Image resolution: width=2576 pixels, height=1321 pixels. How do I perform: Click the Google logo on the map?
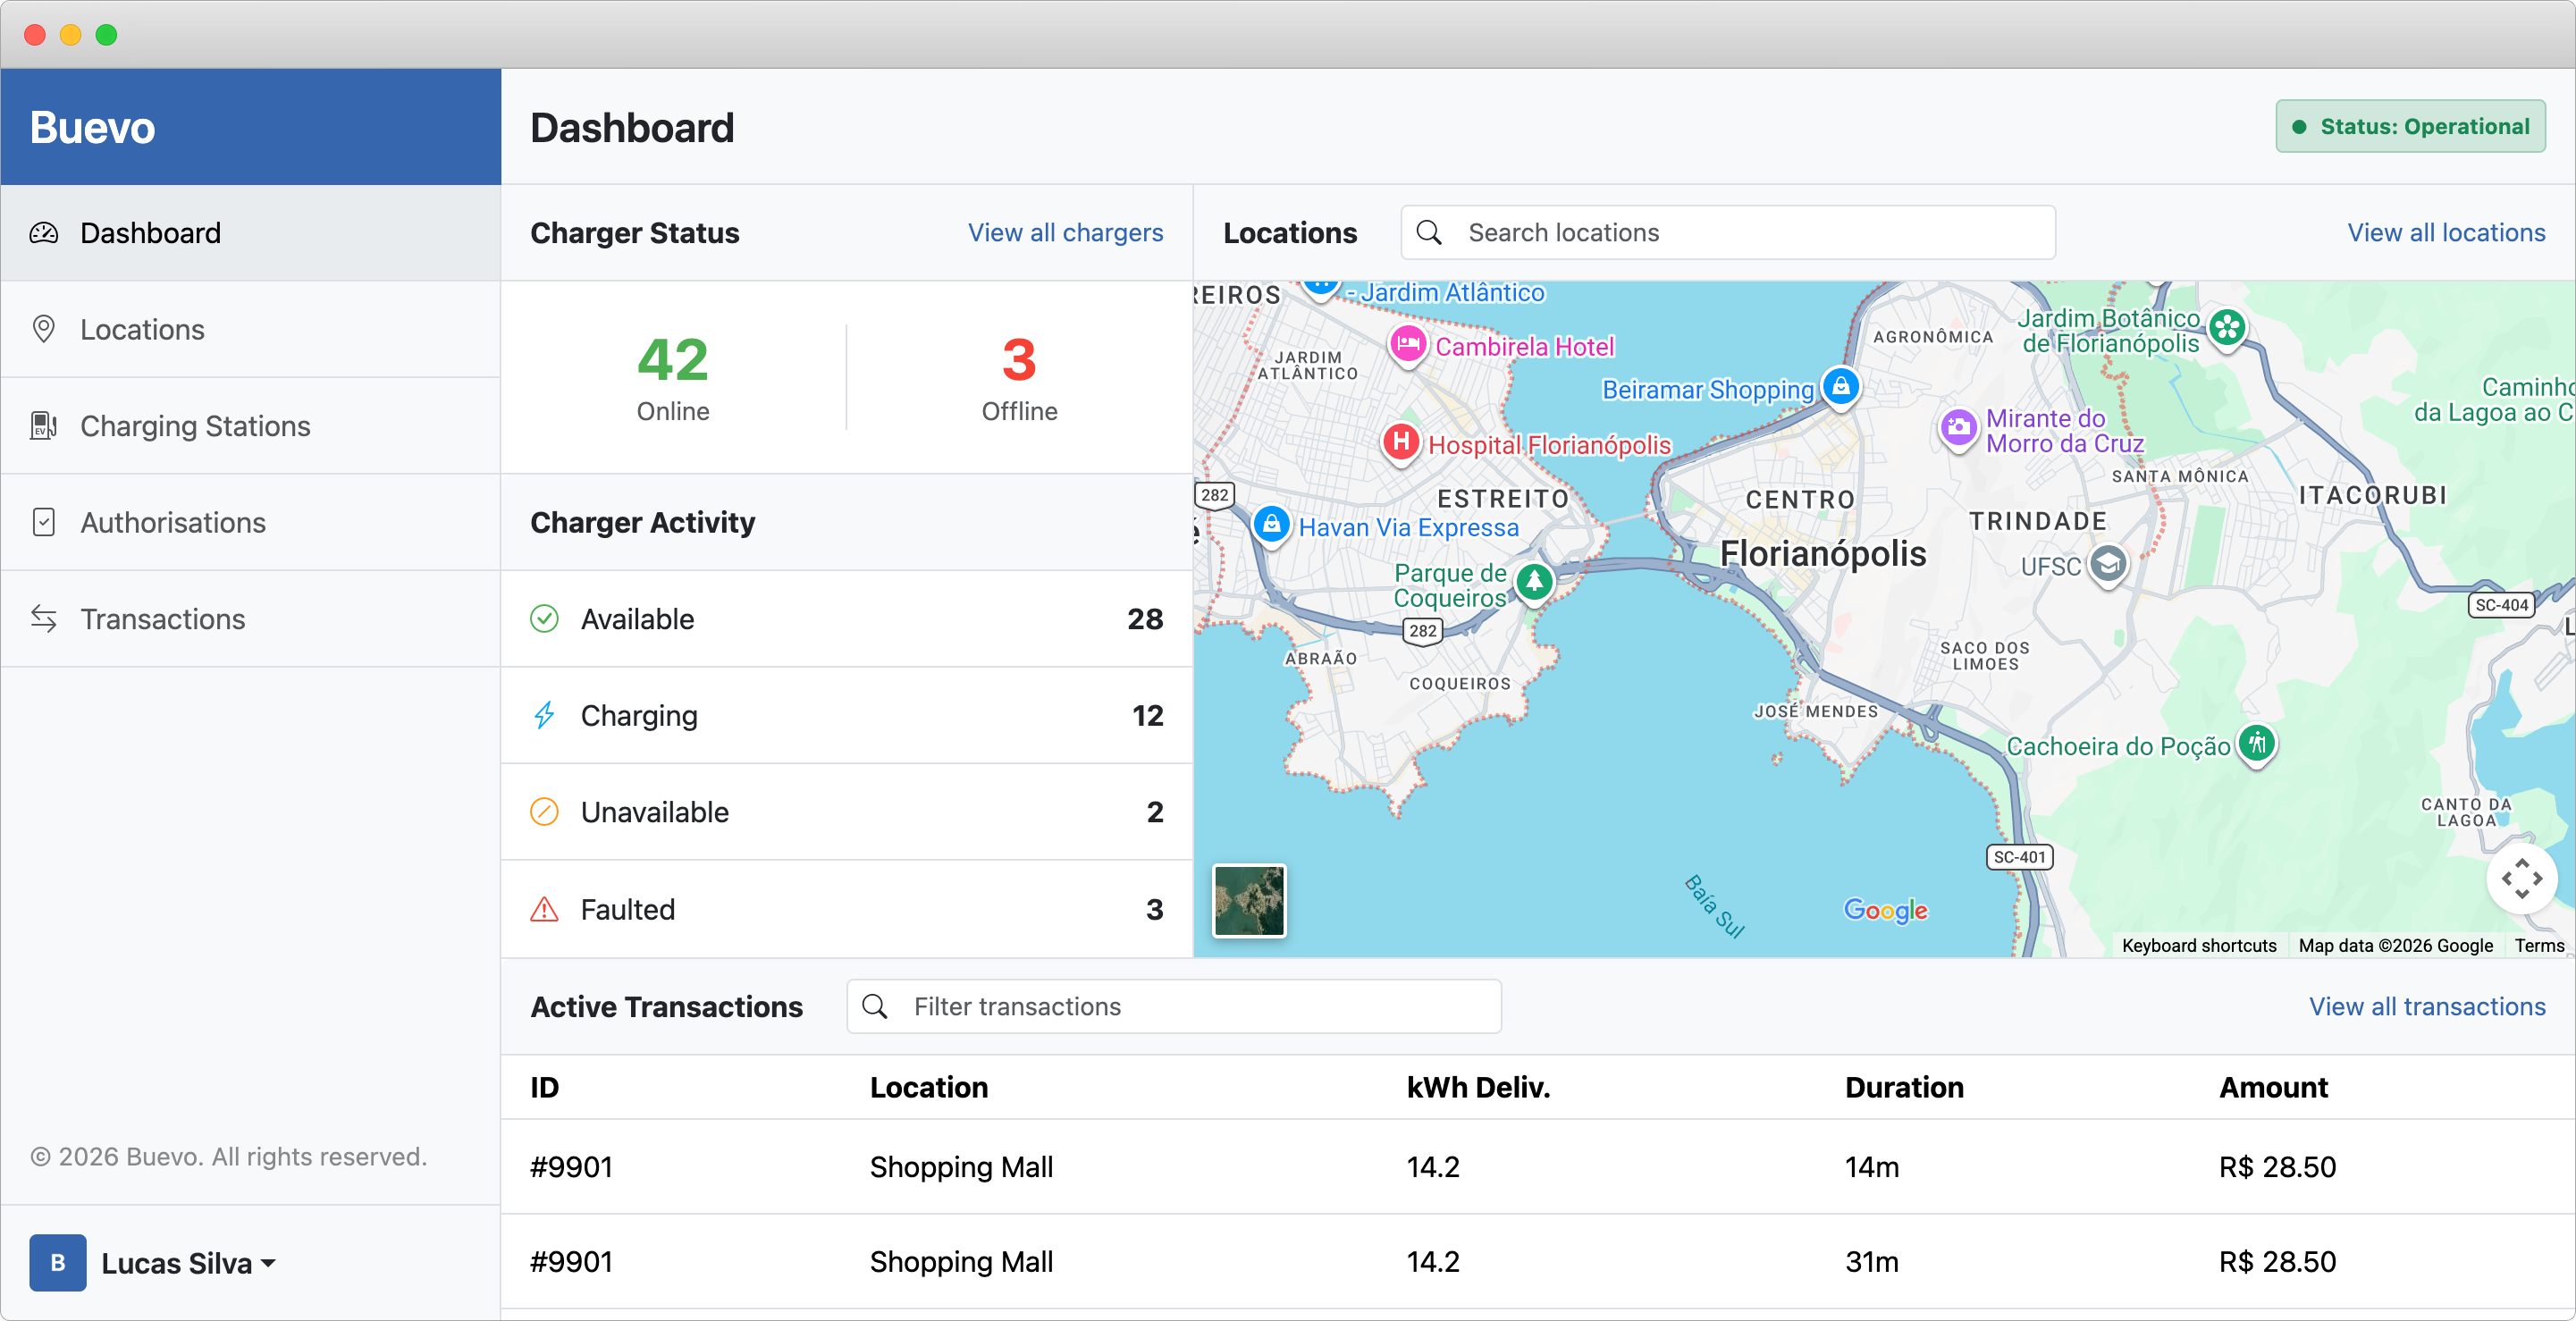[1886, 910]
